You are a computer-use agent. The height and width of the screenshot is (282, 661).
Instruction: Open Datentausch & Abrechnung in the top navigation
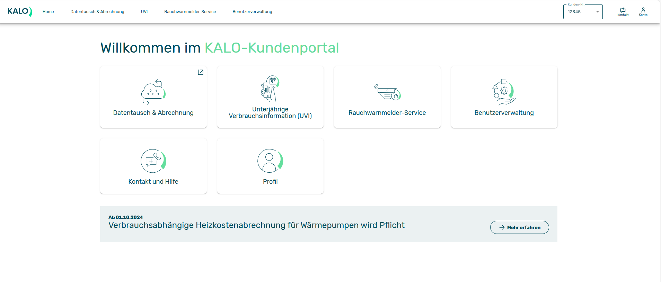[97, 12]
